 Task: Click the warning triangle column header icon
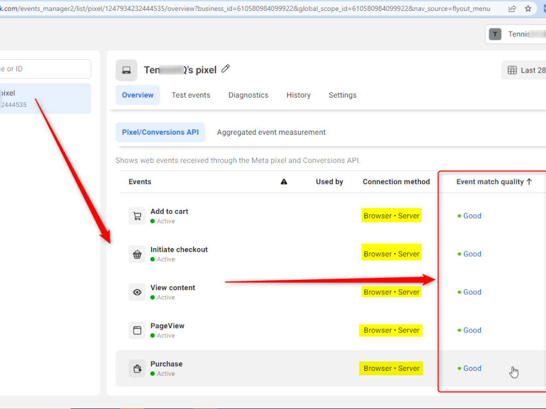[x=284, y=182]
